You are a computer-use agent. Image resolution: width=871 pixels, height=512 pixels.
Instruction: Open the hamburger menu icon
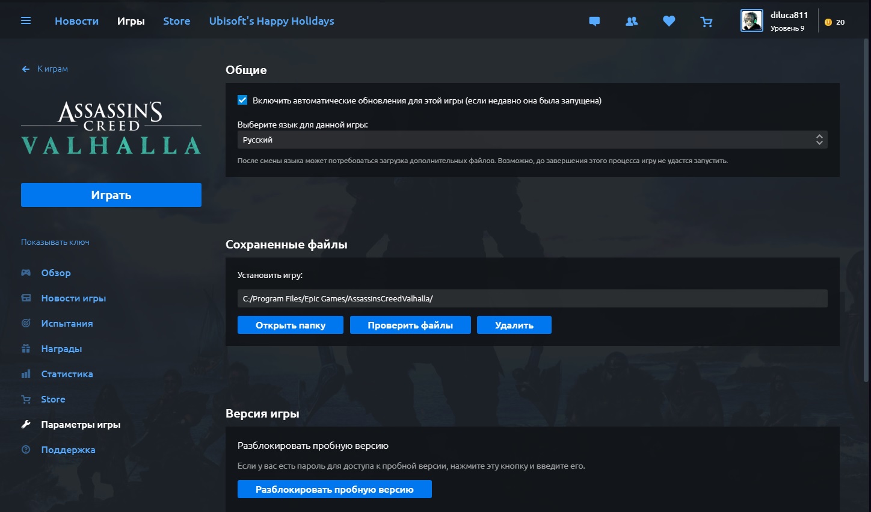click(26, 20)
